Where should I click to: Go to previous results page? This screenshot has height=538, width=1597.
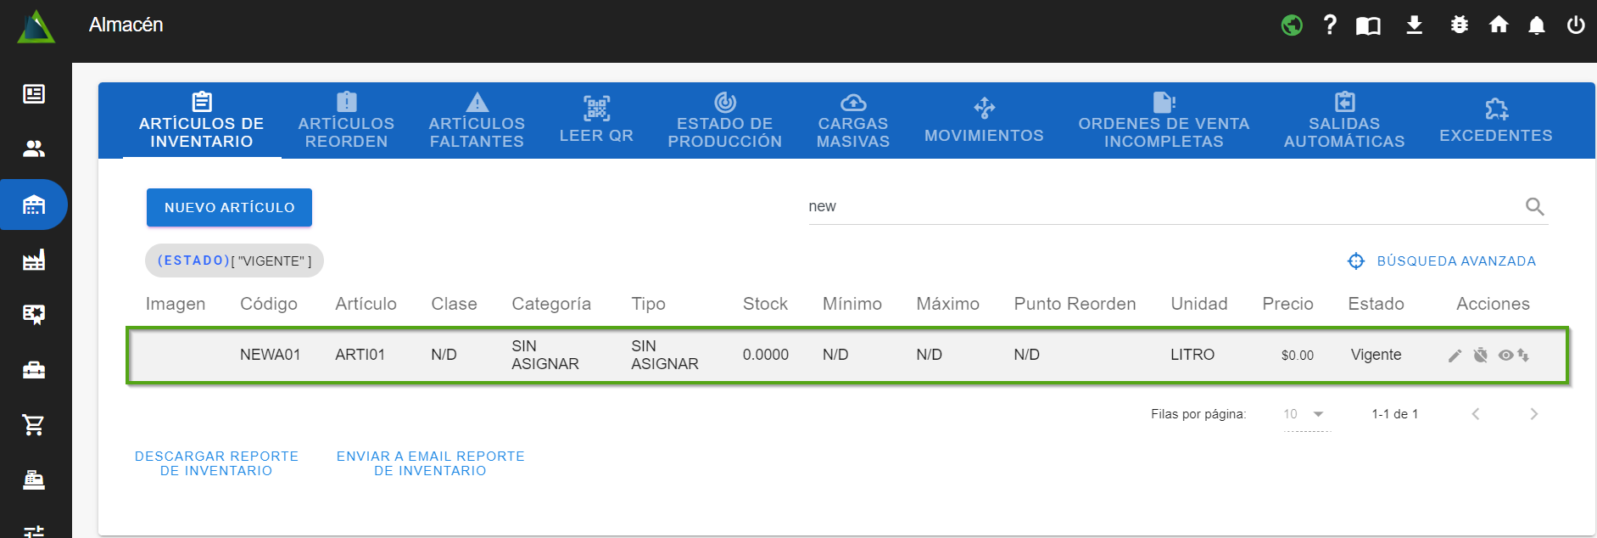click(x=1476, y=414)
